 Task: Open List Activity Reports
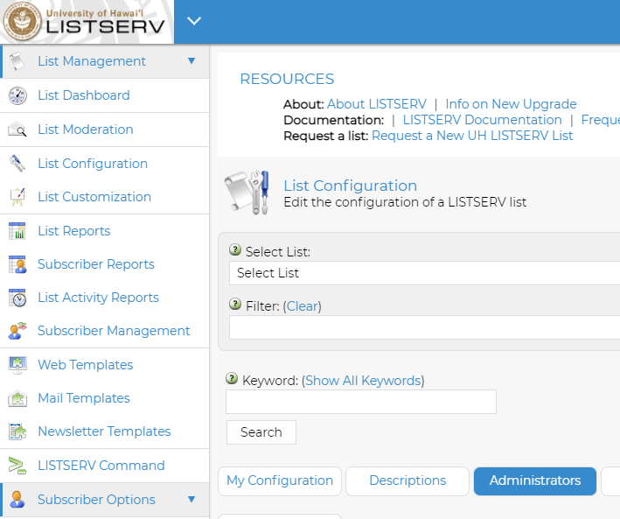pos(98,298)
